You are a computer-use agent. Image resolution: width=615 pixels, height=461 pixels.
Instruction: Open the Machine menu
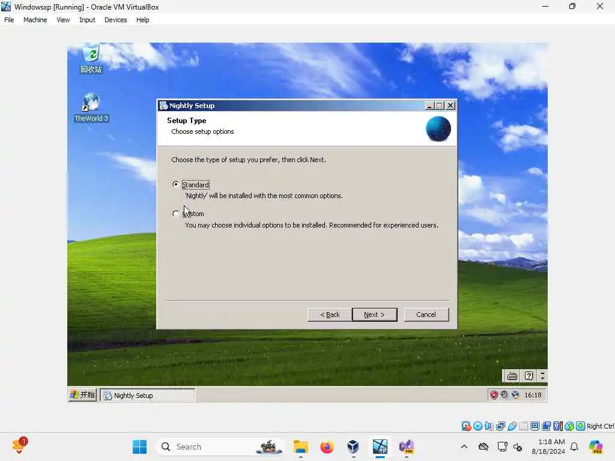pos(35,20)
